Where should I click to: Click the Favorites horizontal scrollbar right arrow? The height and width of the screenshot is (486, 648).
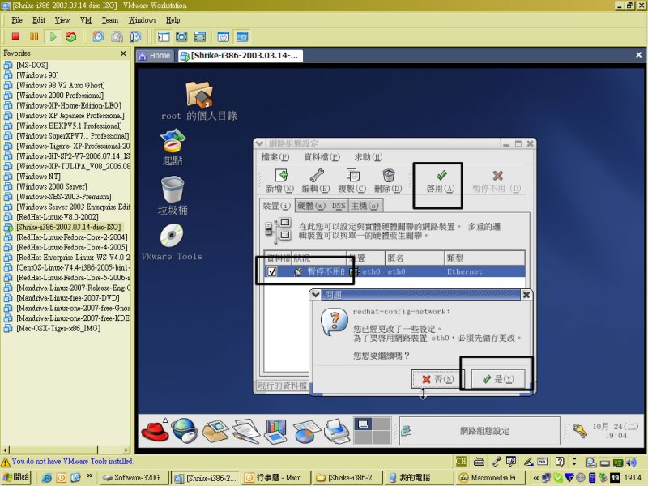(126, 450)
